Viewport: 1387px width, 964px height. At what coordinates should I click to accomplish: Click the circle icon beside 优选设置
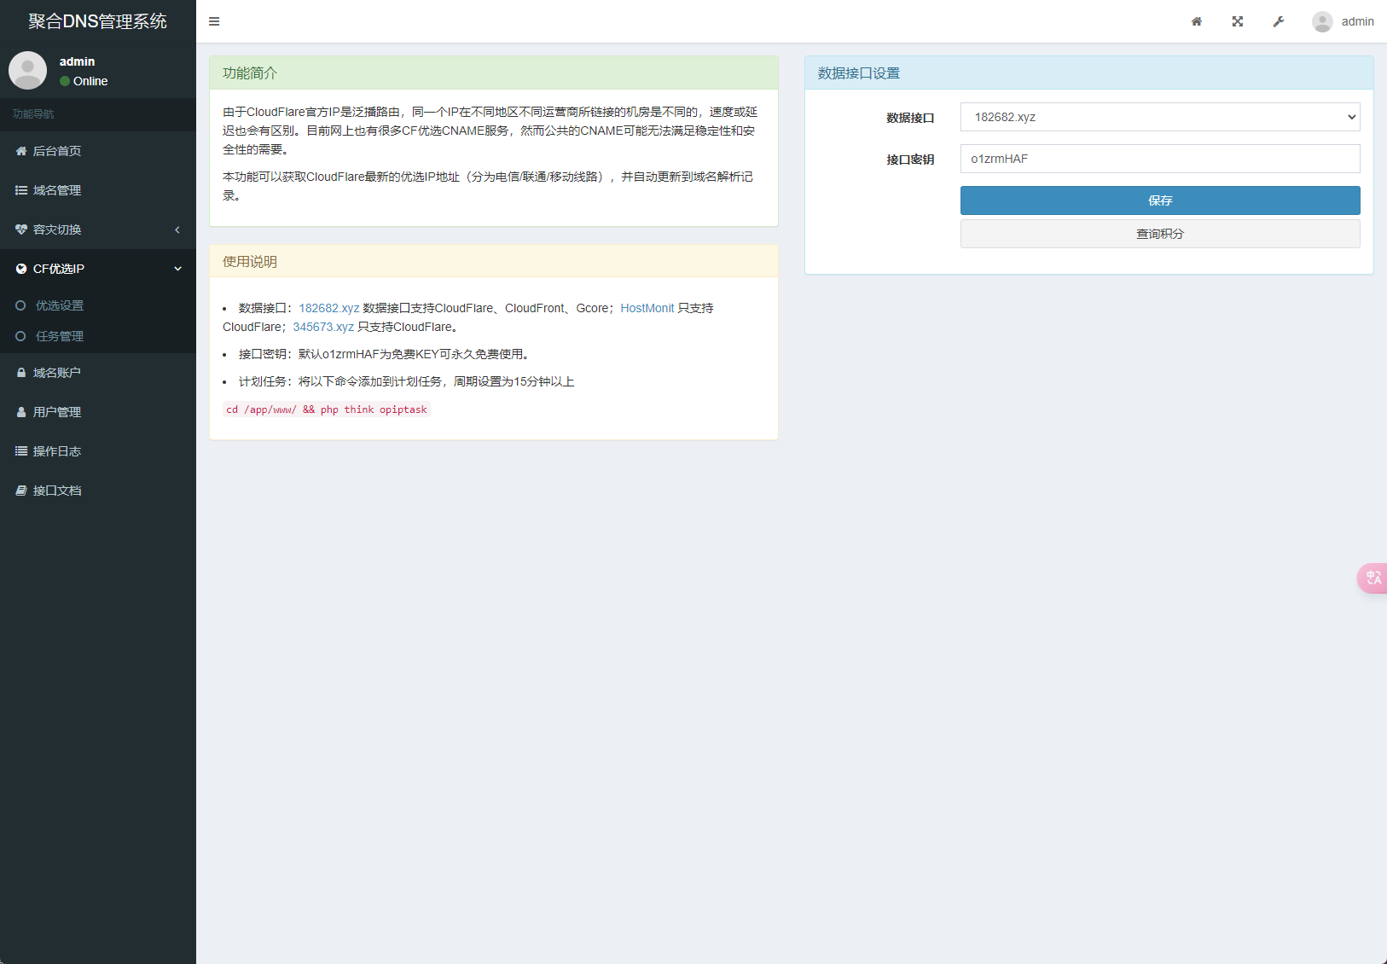tap(20, 305)
